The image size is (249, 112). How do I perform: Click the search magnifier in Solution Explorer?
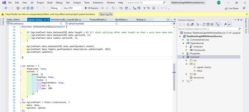point(239,29)
